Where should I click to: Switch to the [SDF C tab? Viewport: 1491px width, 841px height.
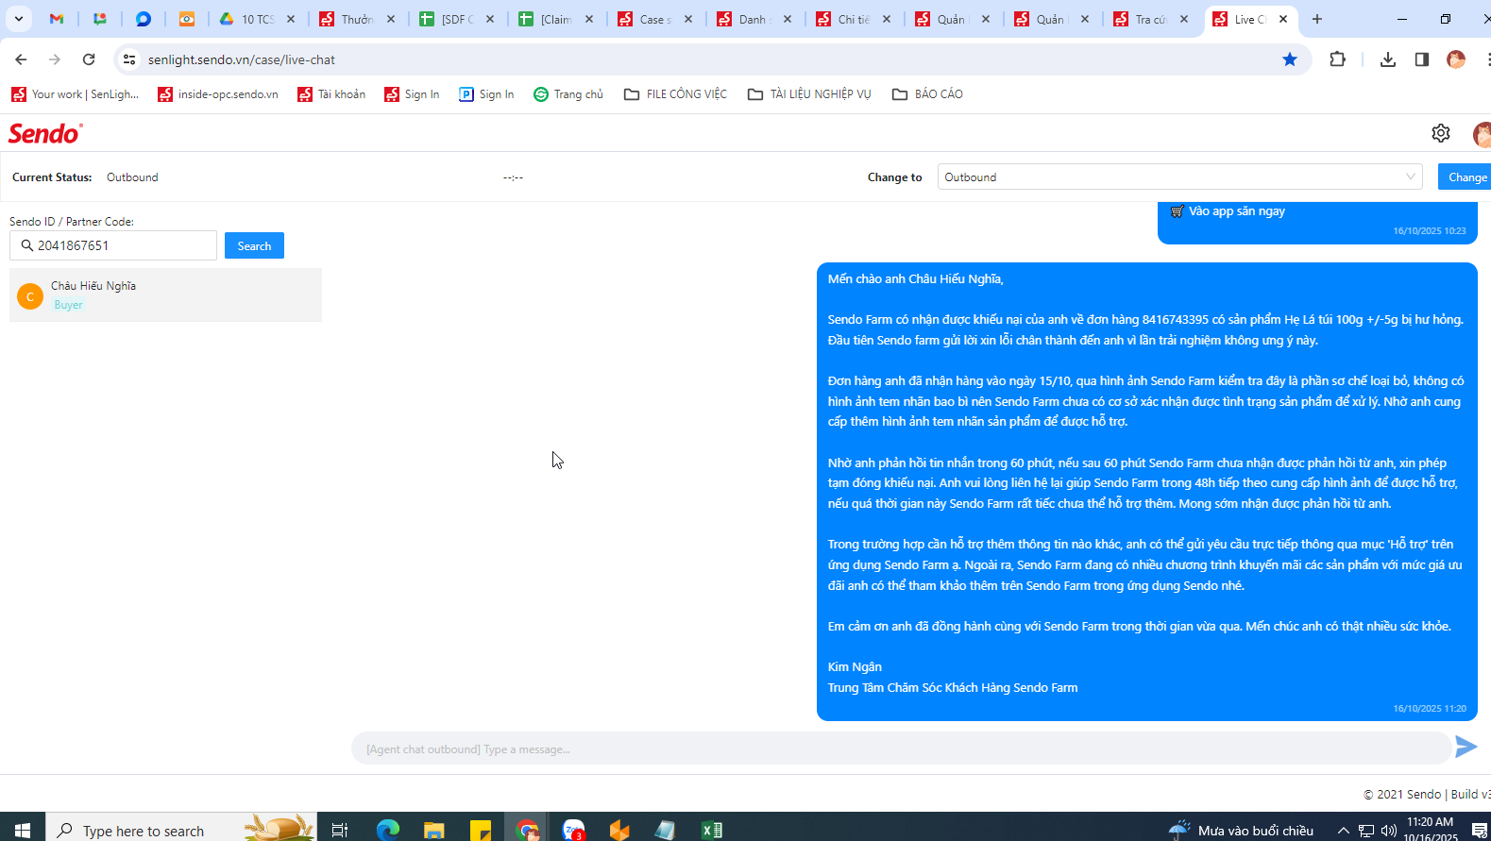(457, 19)
